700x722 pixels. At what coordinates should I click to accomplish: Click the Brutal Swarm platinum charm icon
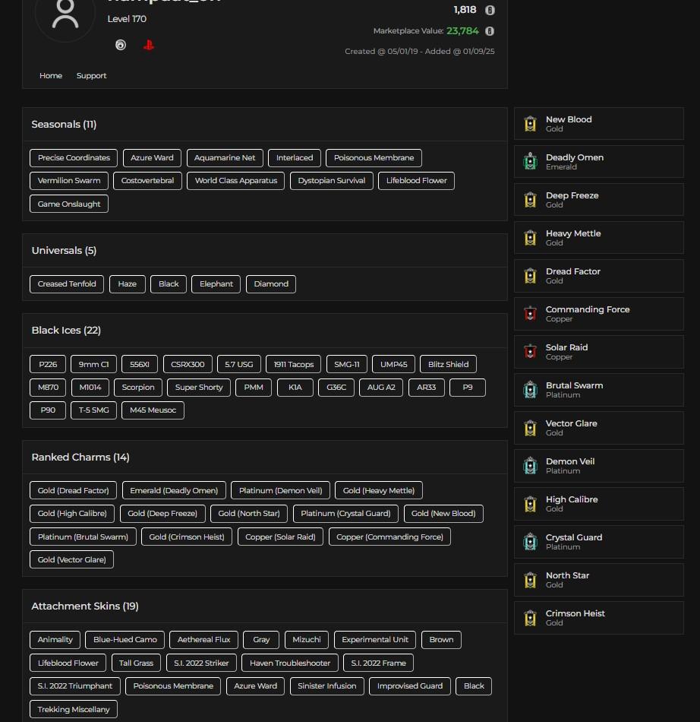530,390
